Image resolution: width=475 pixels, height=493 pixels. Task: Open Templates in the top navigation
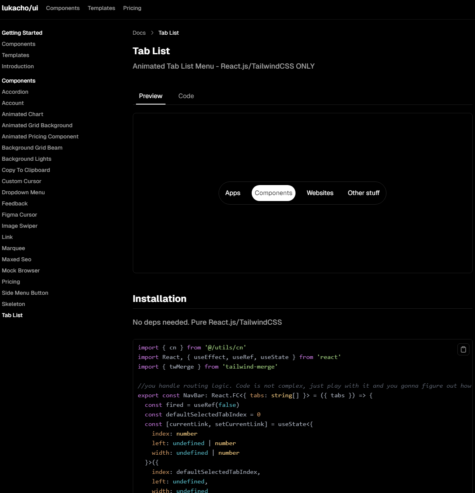point(101,8)
